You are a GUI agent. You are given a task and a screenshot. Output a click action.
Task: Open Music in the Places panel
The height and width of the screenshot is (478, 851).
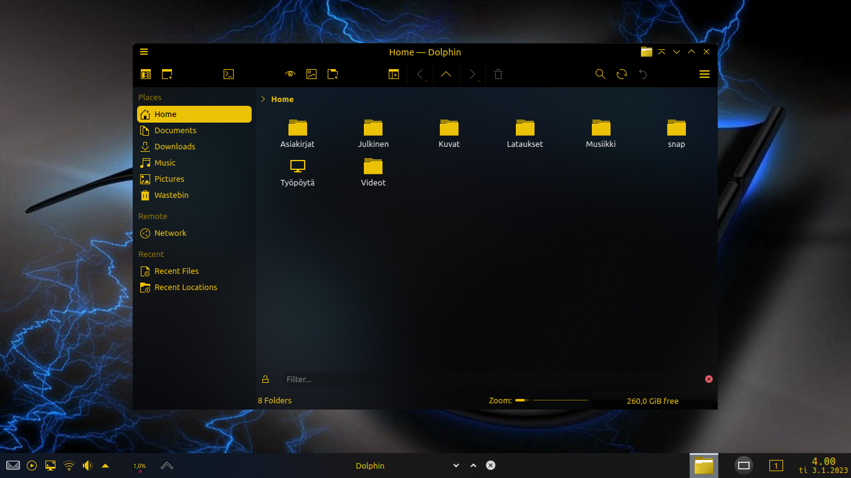click(194, 162)
